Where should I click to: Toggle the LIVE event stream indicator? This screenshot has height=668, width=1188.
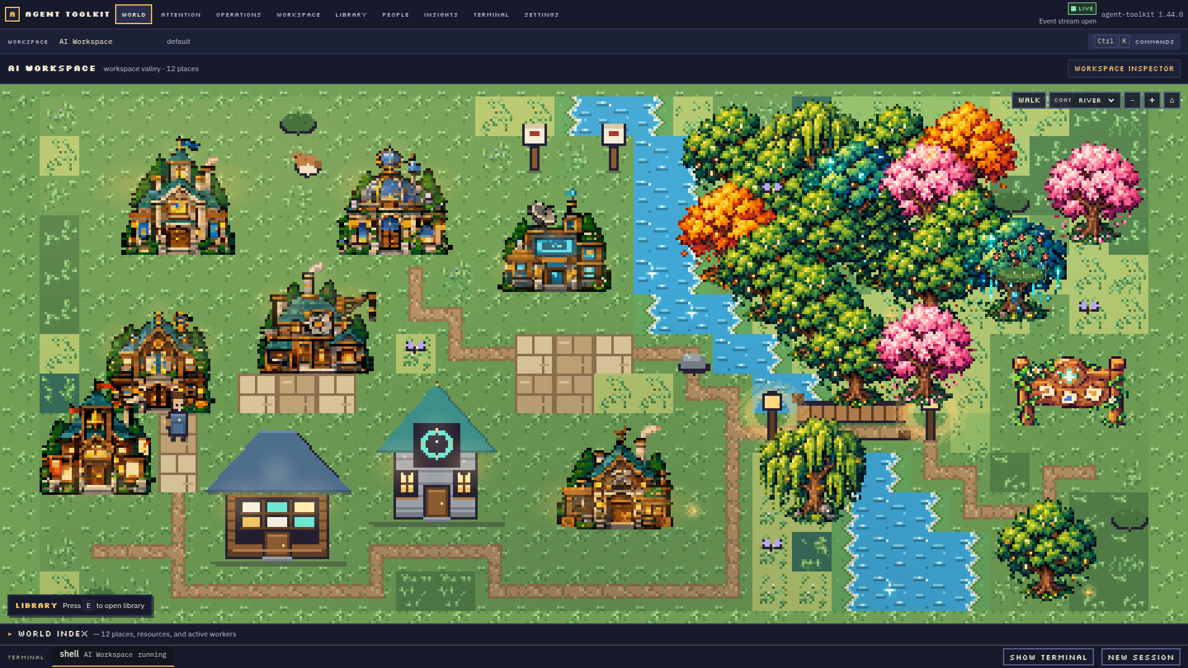point(1082,9)
